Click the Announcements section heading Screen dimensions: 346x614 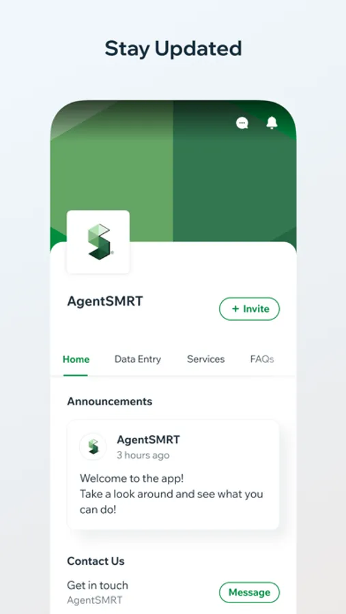pyautogui.click(x=110, y=401)
